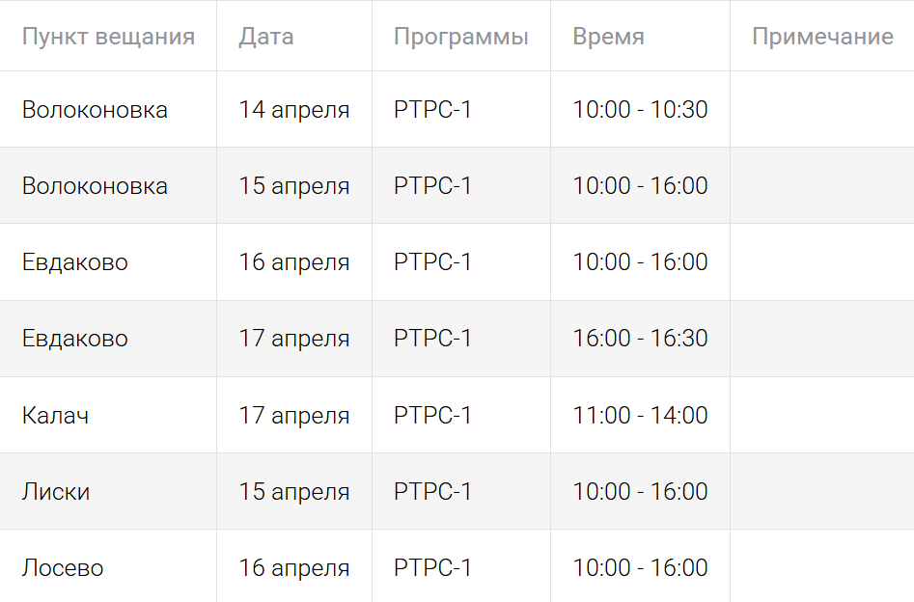Click the "16:00 - 16:30" time cell
This screenshot has width=914, height=602.
click(640, 339)
